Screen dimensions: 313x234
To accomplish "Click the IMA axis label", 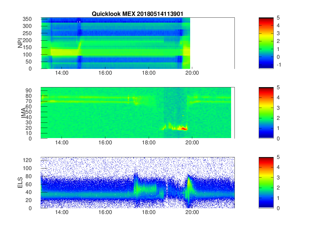I will (23, 113).
